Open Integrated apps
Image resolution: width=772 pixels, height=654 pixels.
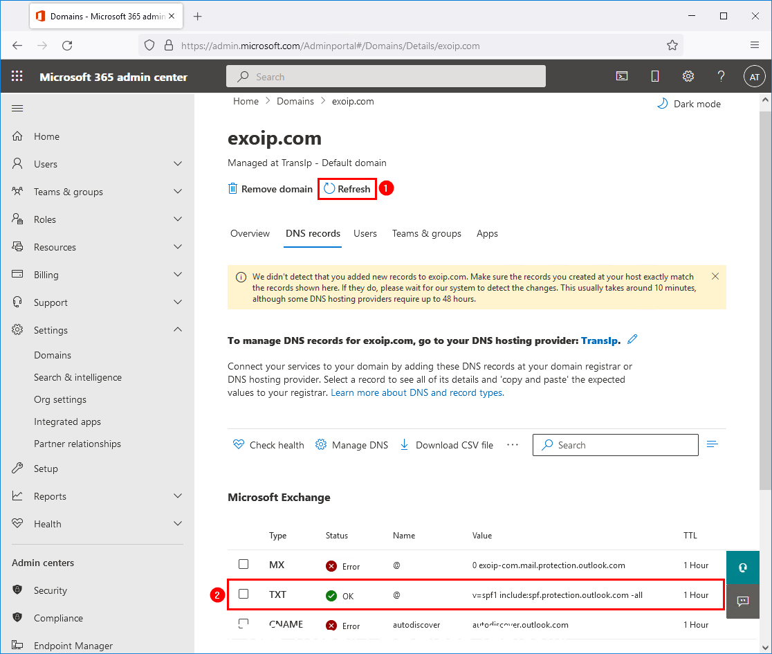(68, 421)
